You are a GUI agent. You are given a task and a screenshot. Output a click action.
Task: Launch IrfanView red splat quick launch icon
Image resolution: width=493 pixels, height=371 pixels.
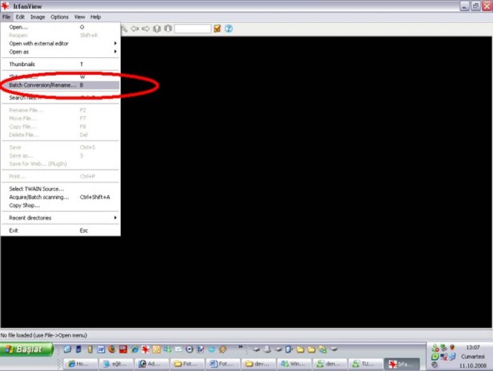[x=146, y=350]
